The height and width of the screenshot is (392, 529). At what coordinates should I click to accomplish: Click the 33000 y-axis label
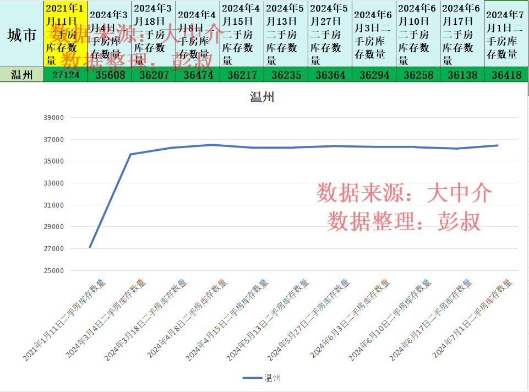click(53, 183)
